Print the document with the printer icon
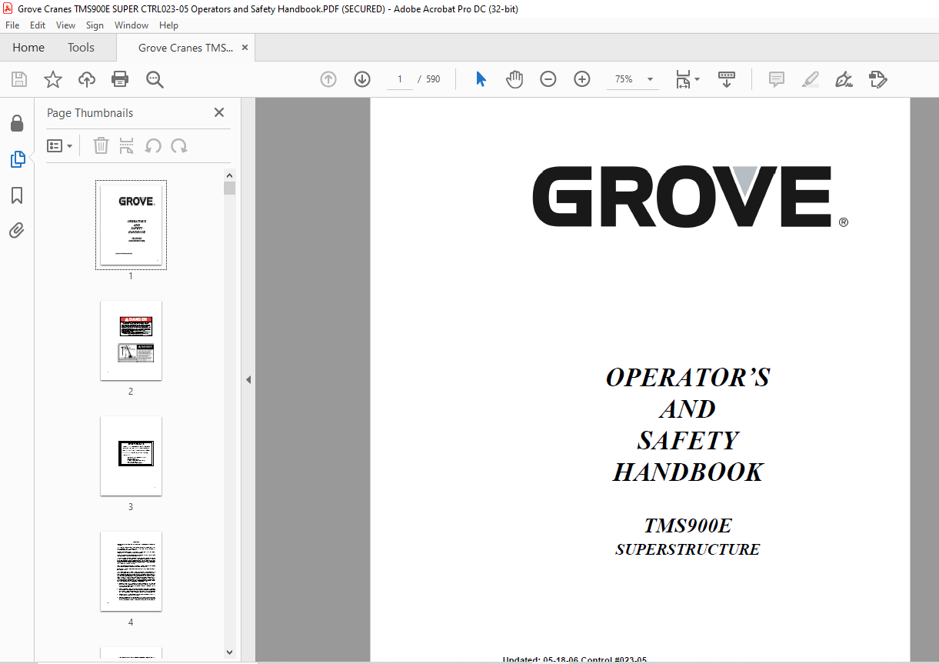The image size is (939, 664). click(x=120, y=79)
